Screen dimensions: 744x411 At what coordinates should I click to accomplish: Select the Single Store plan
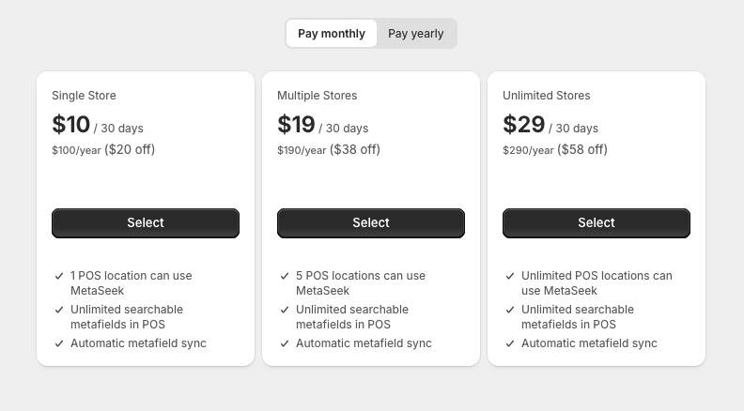pos(146,223)
